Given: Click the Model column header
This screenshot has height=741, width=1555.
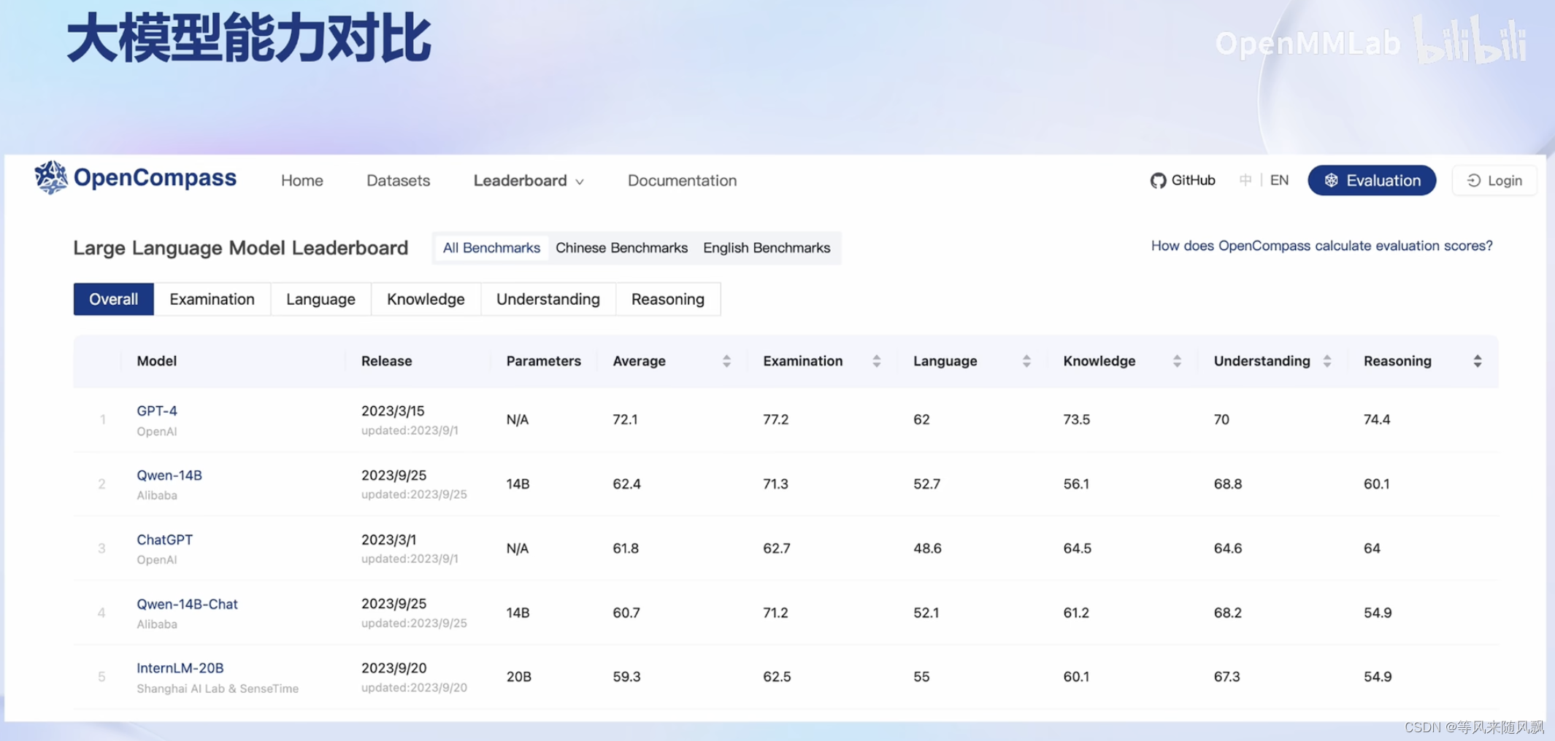Looking at the screenshot, I should coord(157,361).
